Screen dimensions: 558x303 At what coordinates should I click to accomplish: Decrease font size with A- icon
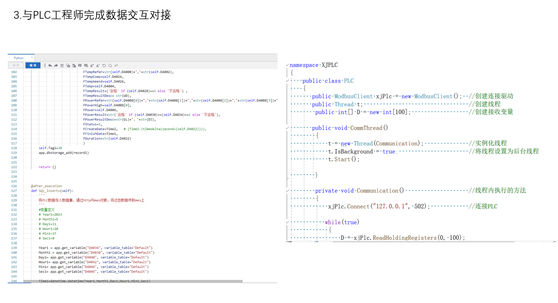(x=98, y=65)
